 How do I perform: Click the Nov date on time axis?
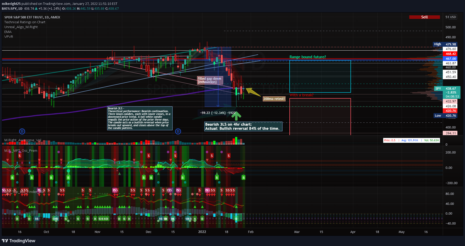pos(97,232)
